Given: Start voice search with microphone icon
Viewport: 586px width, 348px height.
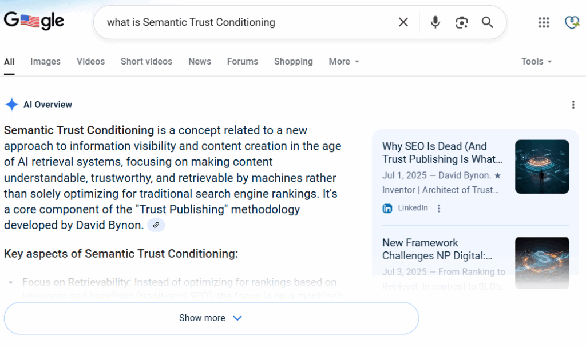Looking at the screenshot, I should pos(435,22).
